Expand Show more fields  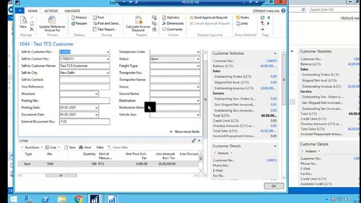(184, 131)
